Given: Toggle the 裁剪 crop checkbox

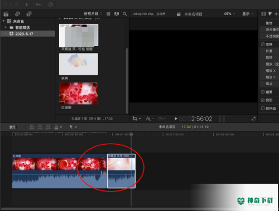Looking at the screenshot, I should (263, 92).
